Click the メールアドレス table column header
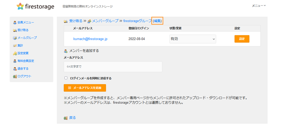This screenshot has height=129, width=289. 83,28
